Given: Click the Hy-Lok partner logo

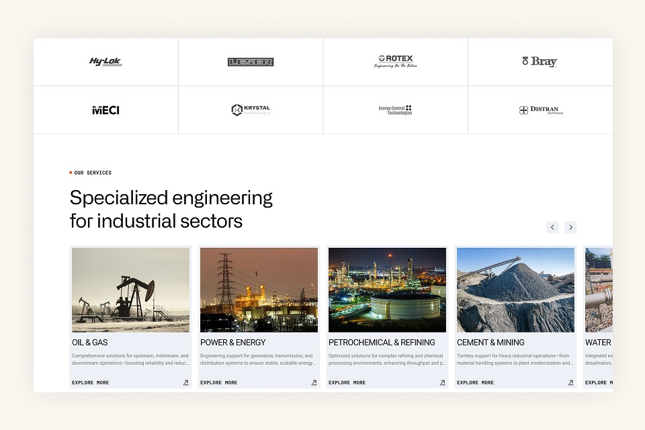Looking at the screenshot, I should tap(105, 62).
